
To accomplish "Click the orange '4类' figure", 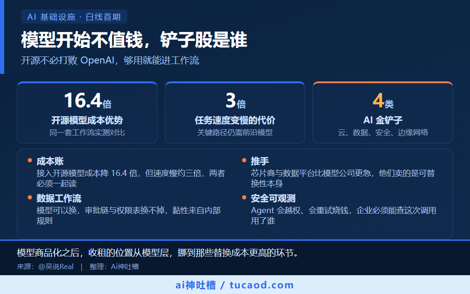I will click(x=383, y=101).
